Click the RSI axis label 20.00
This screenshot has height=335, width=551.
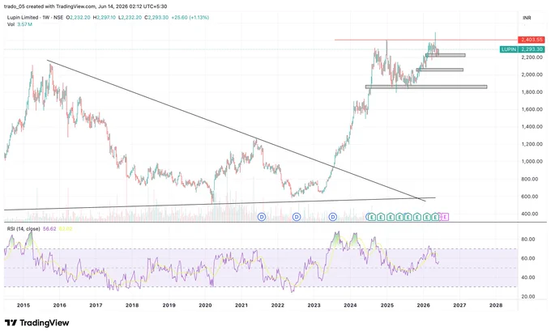pos(528,296)
